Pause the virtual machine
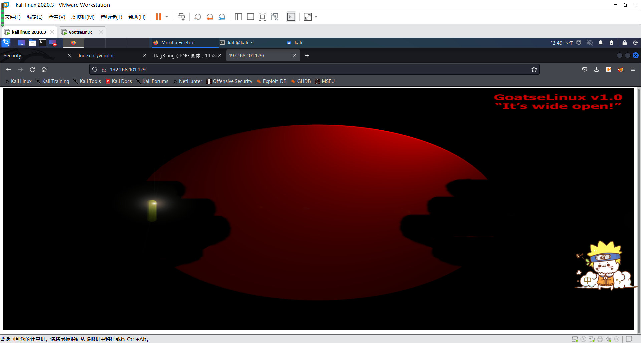The image size is (641, 343). pos(158,17)
